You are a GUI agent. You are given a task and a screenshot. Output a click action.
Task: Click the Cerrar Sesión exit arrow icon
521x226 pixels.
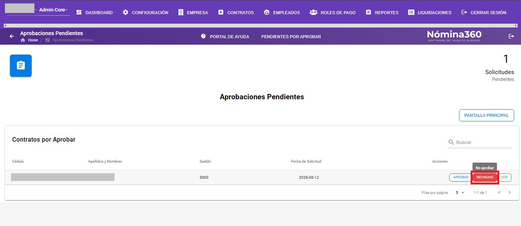pyautogui.click(x=464, y=13)
